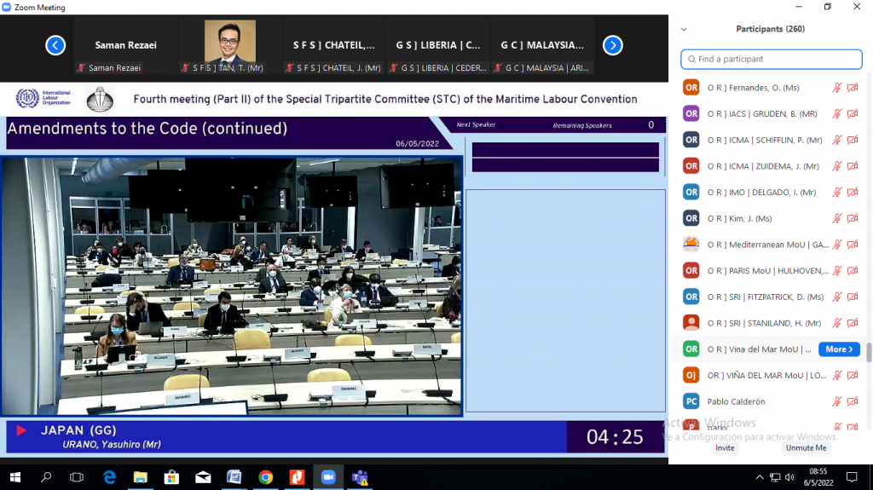Screen dimensions: 873x490
Task: Open Google Chrome from the taskbar
Action: pos(266,477)
